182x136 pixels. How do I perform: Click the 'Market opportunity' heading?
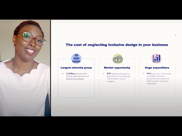coord(117,68)
